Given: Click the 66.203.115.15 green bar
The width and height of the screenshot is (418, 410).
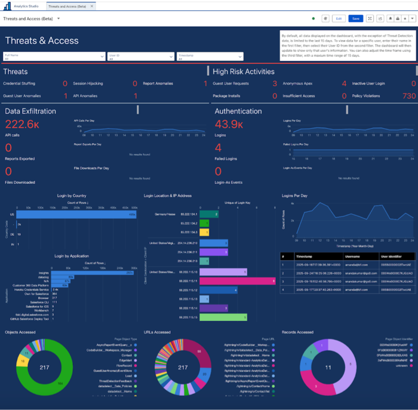Looking at the screenshot, I should tap(223, 317).
